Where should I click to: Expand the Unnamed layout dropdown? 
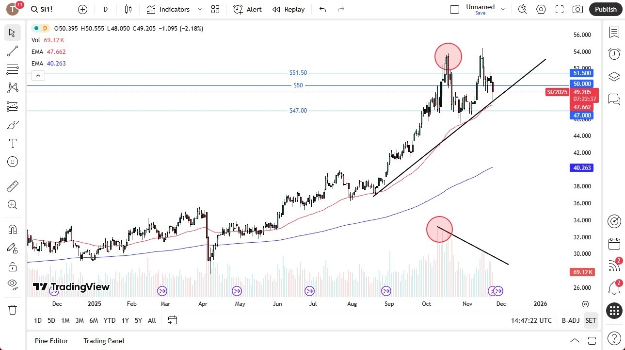tap(503, 9)
